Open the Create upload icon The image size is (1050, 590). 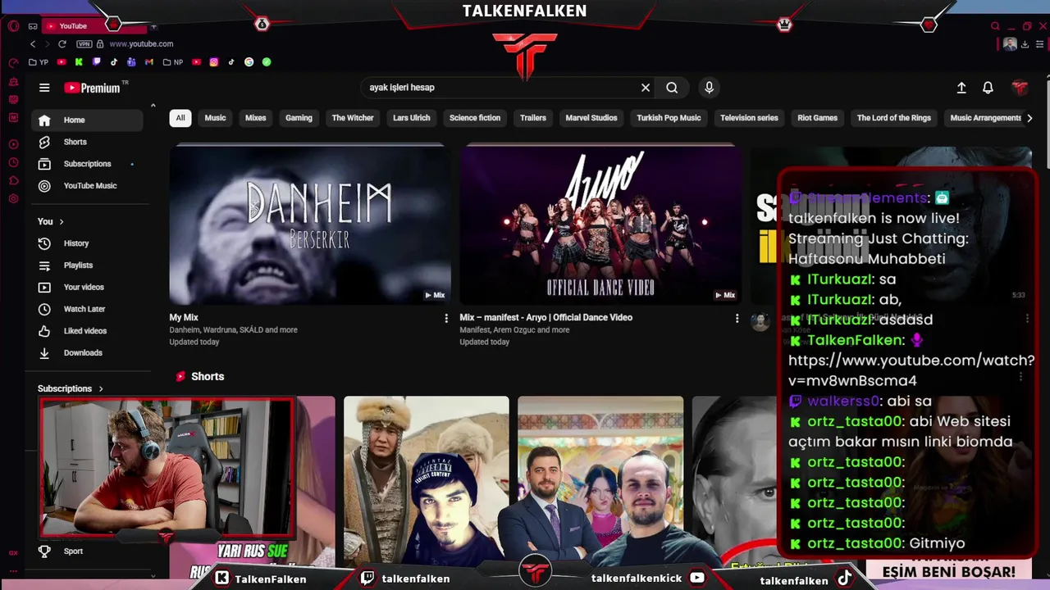961,88
